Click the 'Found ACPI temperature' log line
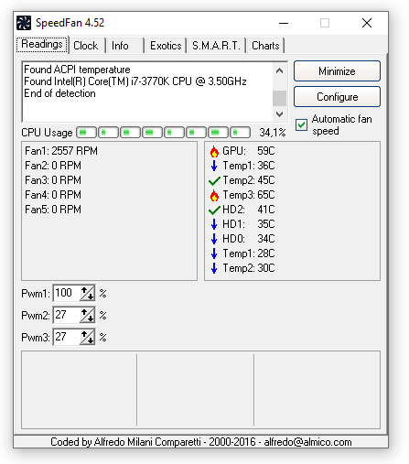This screenshot has height=464, width=409. pos(77,70)
